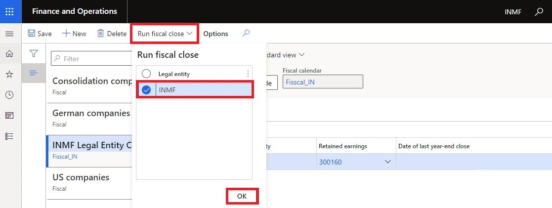The image size is (552, 208).
Task: Click Date of last year-end close header
Action: click(x=434, y=146)
